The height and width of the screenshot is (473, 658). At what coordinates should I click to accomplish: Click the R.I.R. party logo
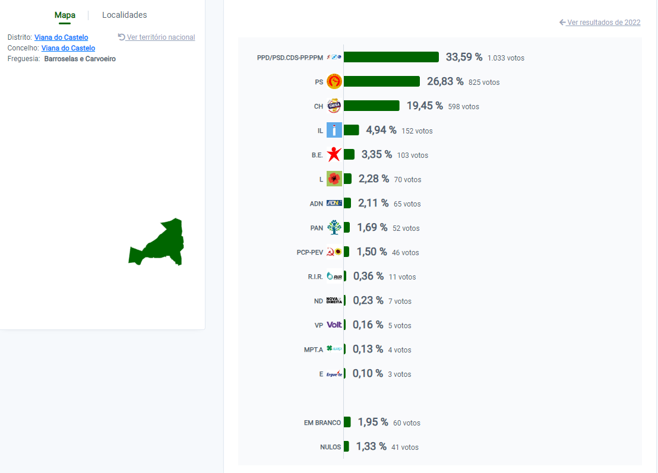pos(334,276)
